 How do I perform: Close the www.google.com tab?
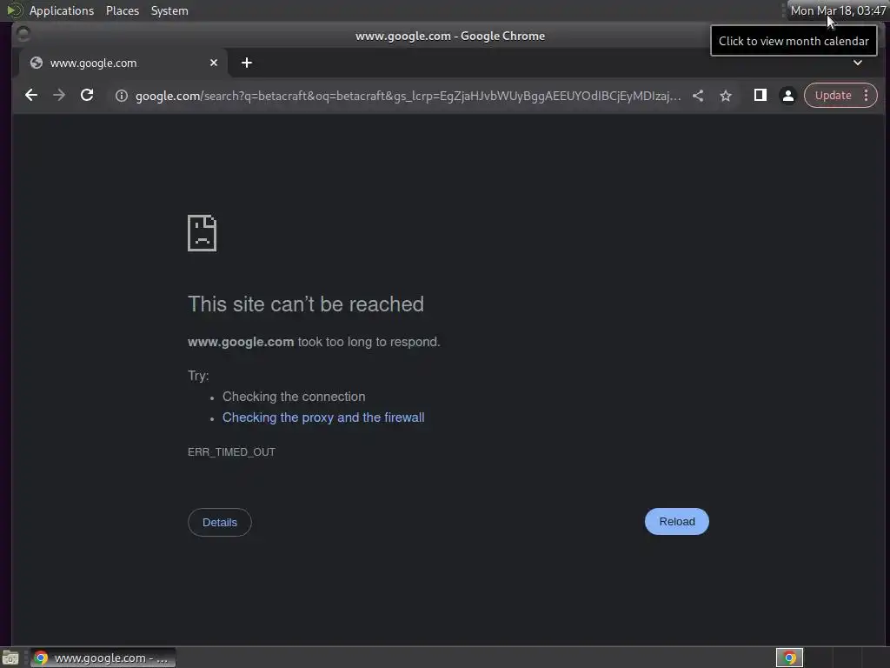point(214,63)
